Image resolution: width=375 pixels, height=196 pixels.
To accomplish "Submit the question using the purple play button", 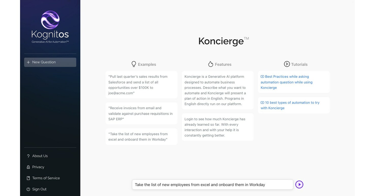I will [299, 184].
